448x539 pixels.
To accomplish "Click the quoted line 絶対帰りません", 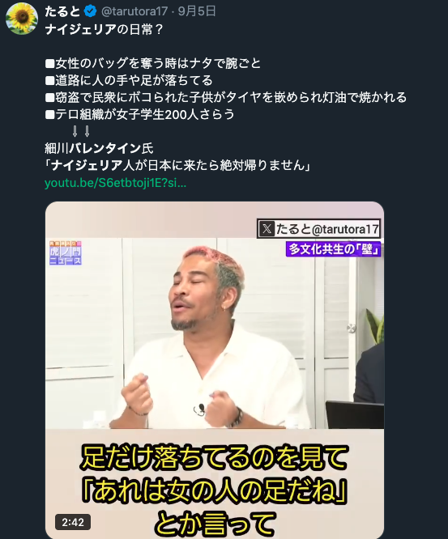I will (177, 166).
